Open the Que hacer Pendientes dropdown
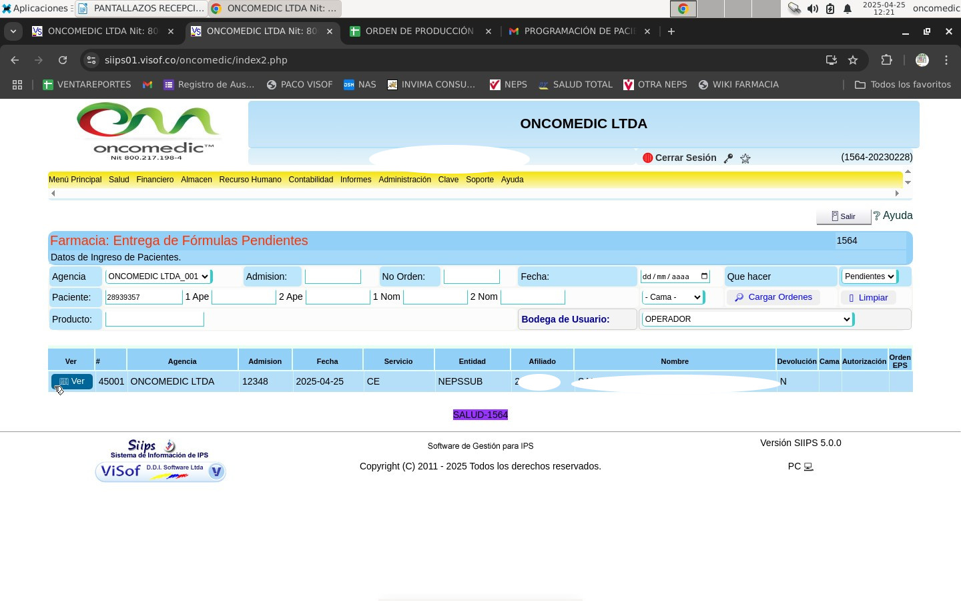961x601 pixels. [868, 276]
